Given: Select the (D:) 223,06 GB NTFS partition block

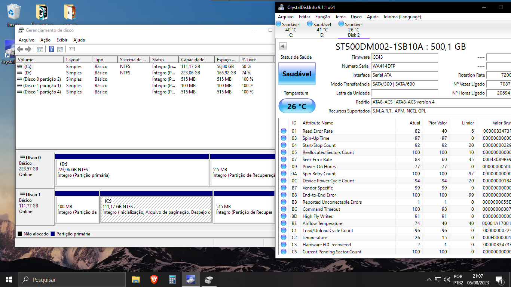Looking at the screenshot, I should tap(132, 170).
